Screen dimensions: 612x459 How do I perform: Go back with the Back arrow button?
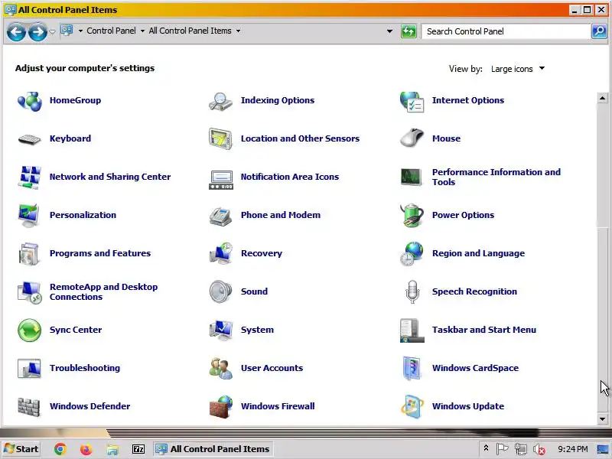(16, 31)
